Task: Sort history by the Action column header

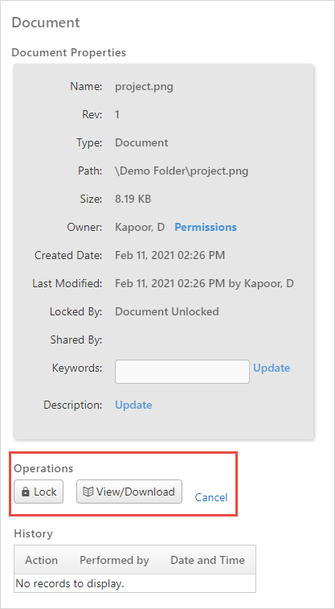Action: [x=42, y=560]
